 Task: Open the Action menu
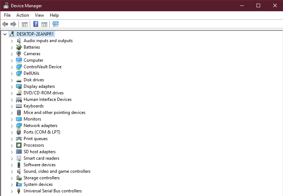23,15
